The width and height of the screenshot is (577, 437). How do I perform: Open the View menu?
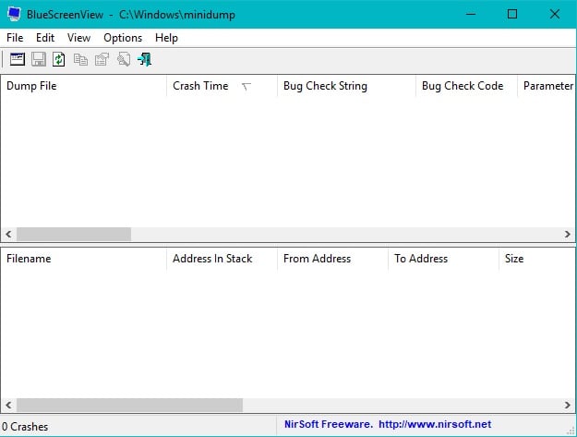(78, 38)
